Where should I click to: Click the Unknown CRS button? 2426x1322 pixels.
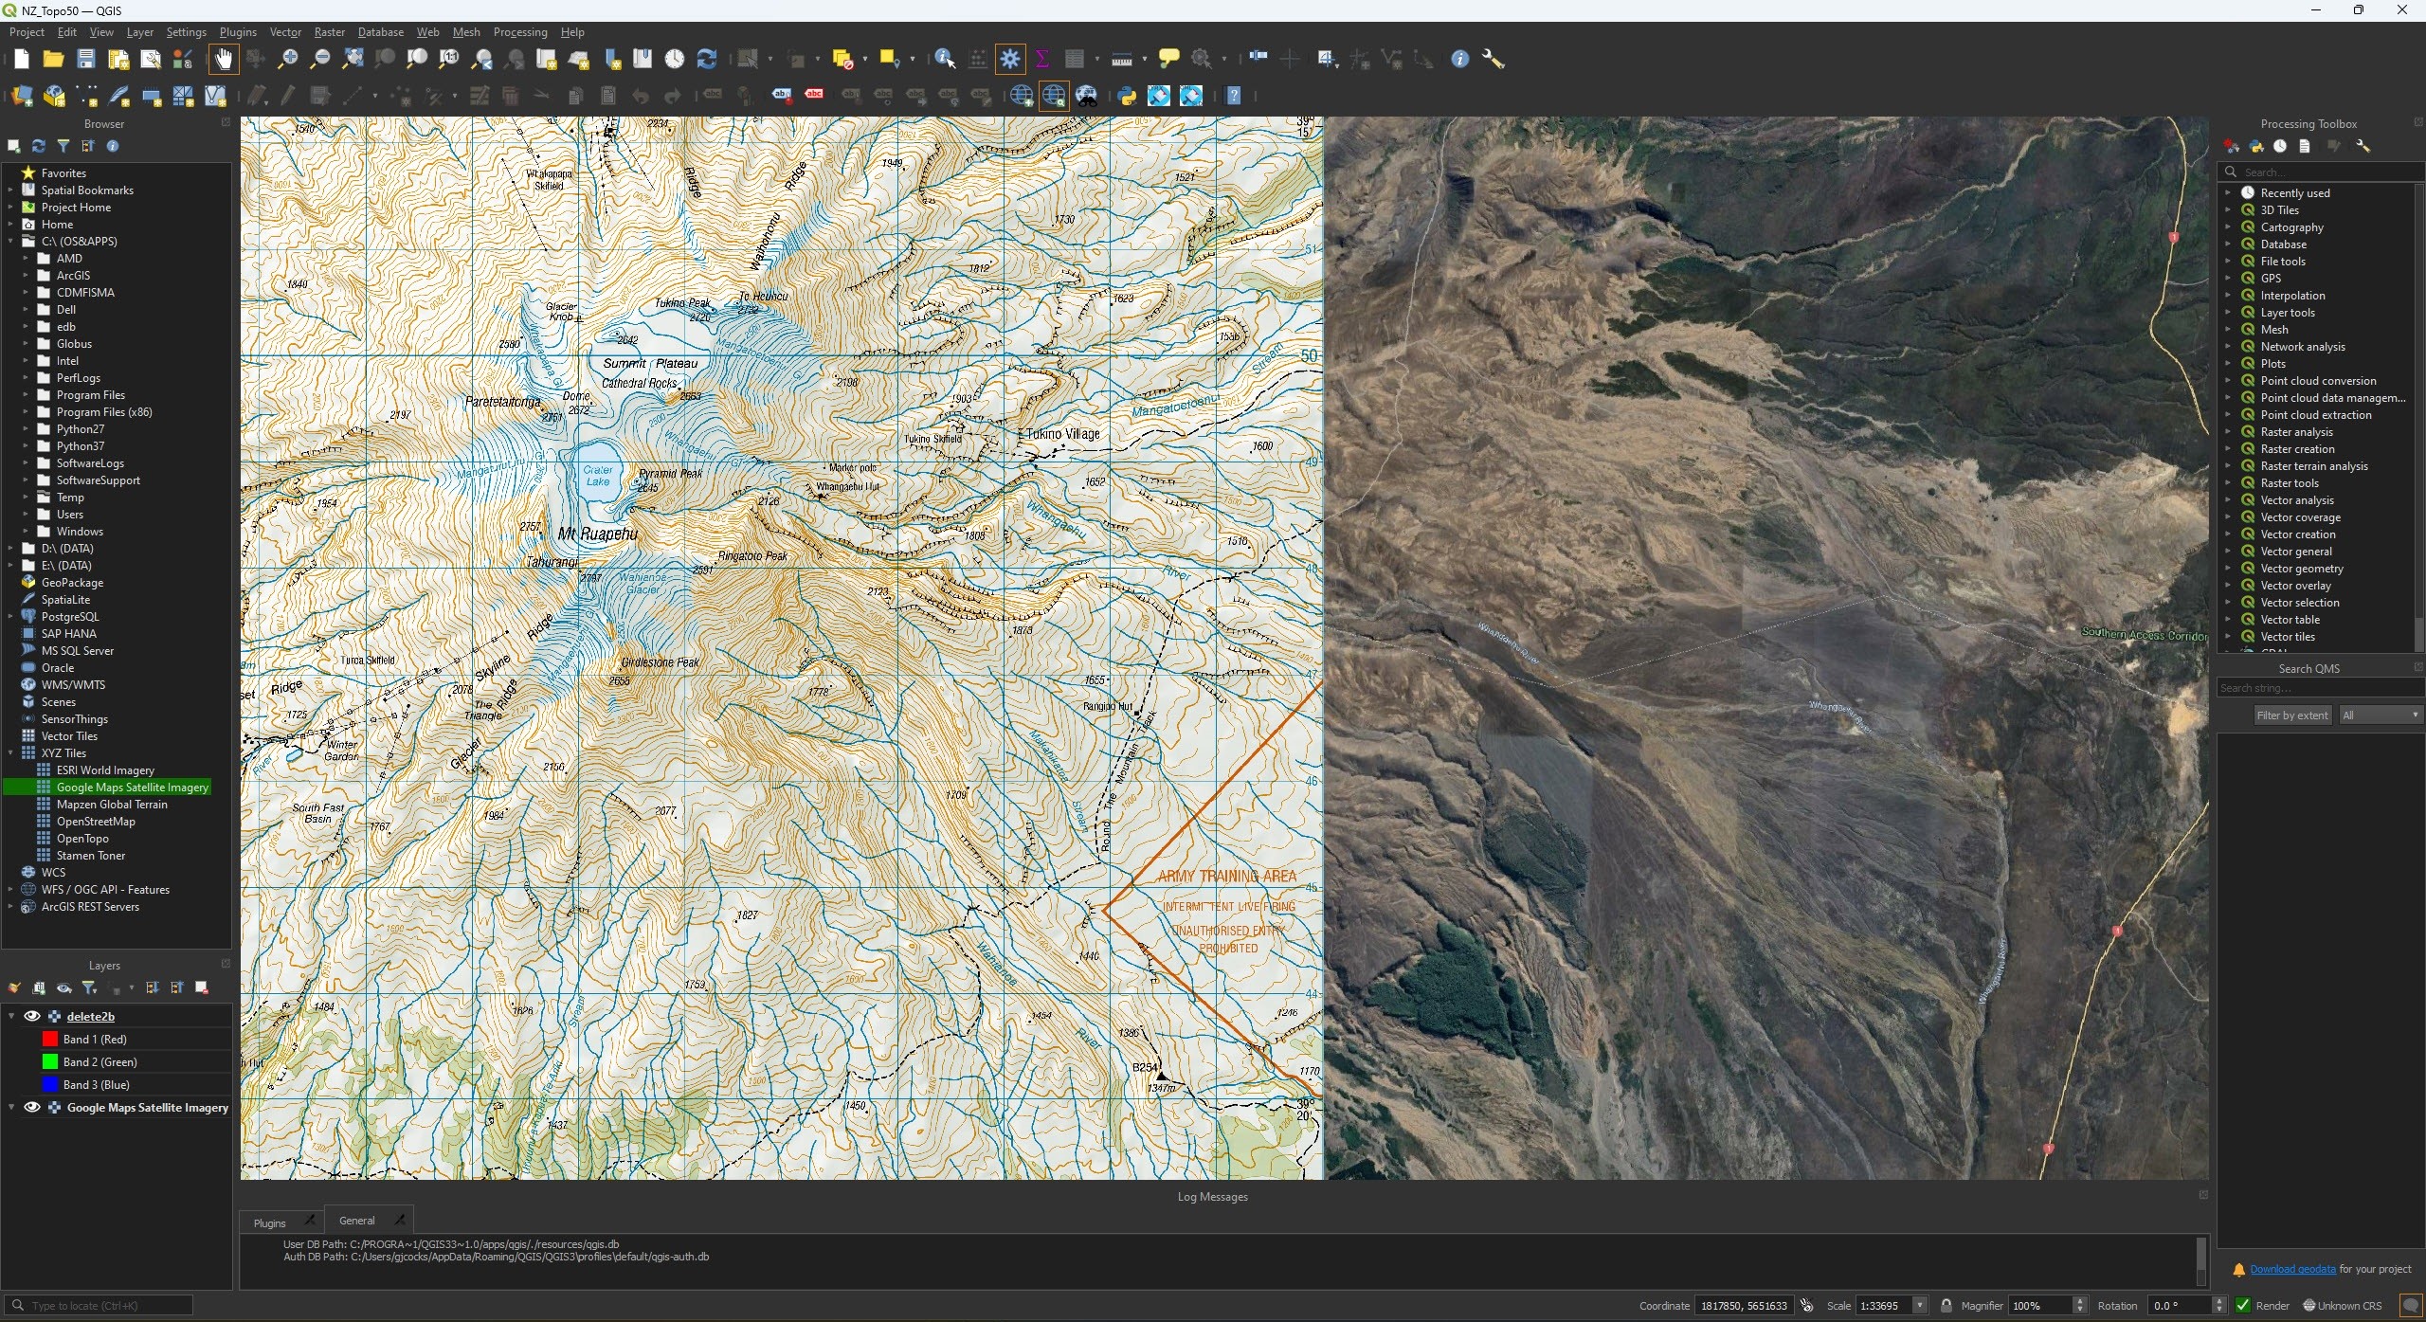click(x=2343, y=1306)
